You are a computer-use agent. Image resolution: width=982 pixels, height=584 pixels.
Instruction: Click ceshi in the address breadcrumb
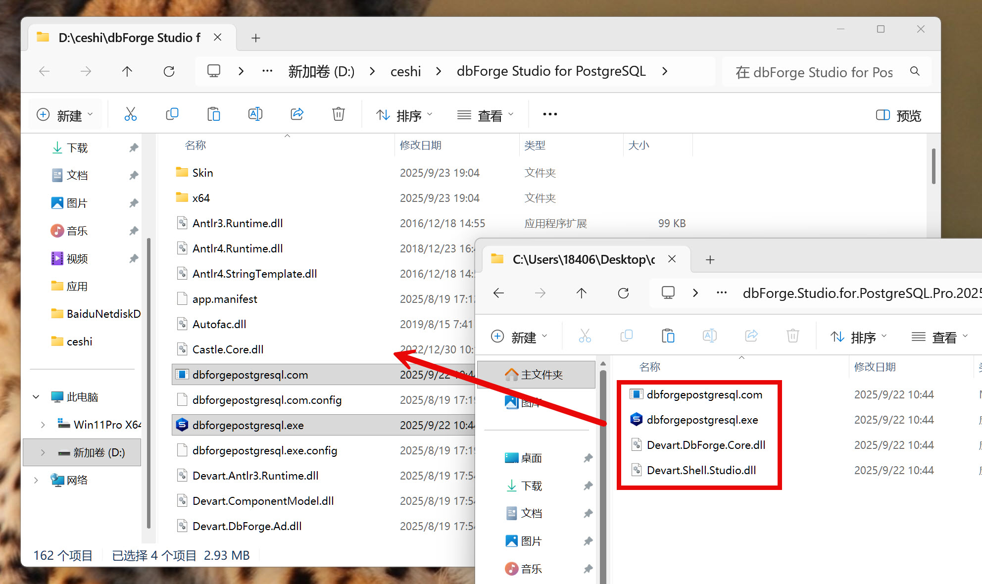[x=405, y=71]
